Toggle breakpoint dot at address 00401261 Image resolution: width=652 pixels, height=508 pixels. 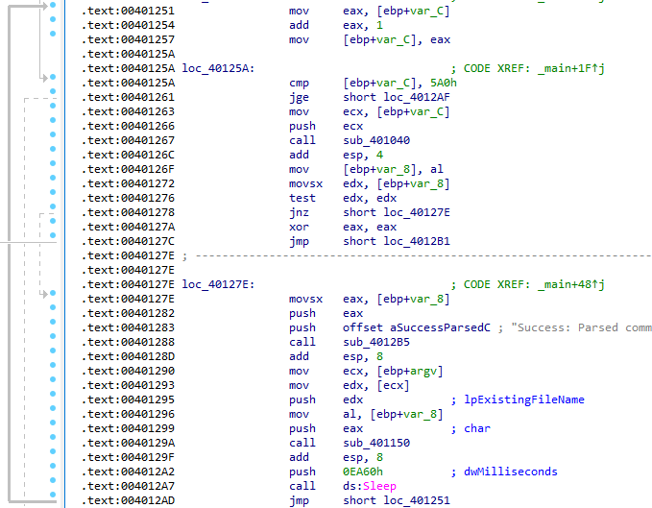[x=53, y=97]
